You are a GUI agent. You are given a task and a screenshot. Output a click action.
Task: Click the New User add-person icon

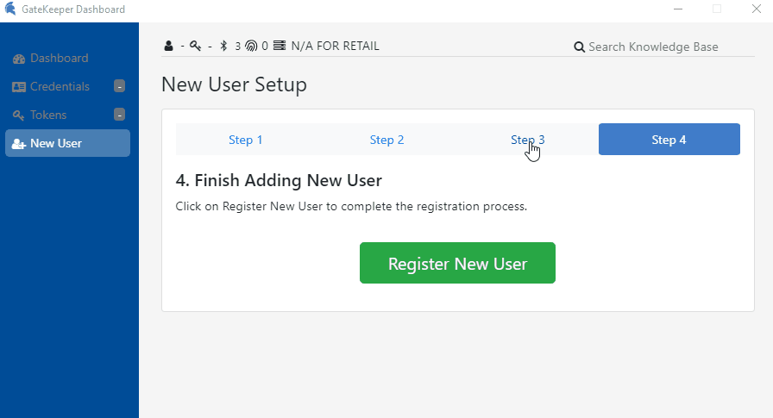click(x=19, y=144)
